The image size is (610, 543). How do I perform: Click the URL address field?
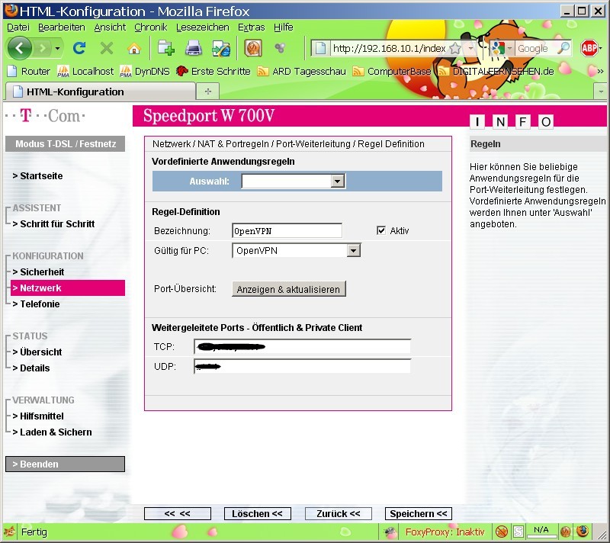tap(389, 49)
